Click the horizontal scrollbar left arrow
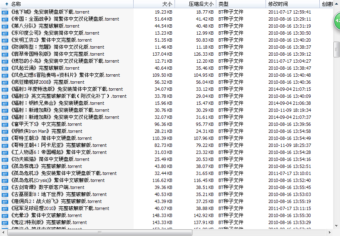The image size is (340, 236). click(3, 233)
